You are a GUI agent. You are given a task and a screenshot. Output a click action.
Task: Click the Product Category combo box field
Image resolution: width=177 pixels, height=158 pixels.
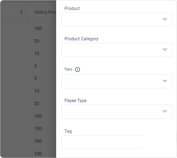111,50
